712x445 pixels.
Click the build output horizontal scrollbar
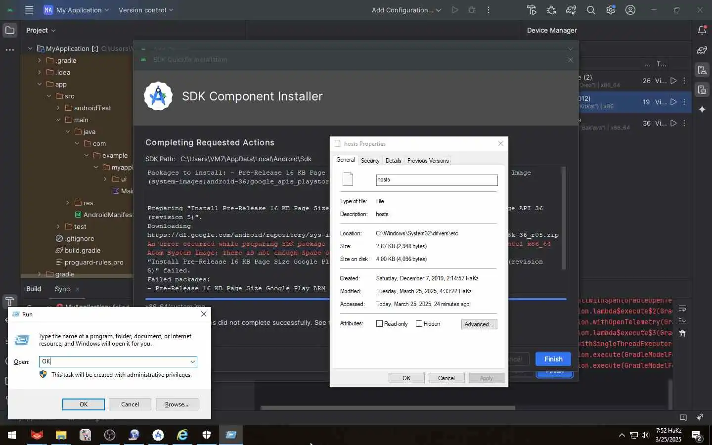[388, 408]
